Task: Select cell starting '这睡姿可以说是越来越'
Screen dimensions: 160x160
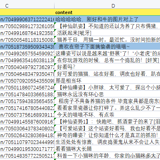Action: [x=107, y=53]
